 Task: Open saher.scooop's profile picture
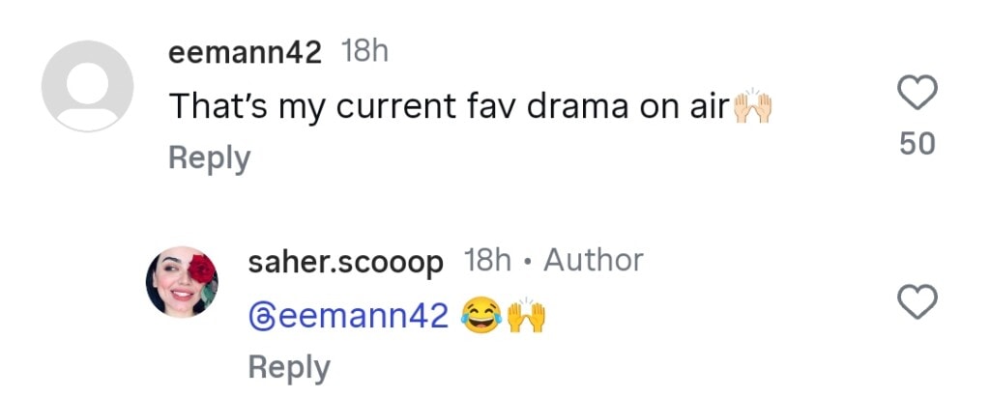pos(182,280)
